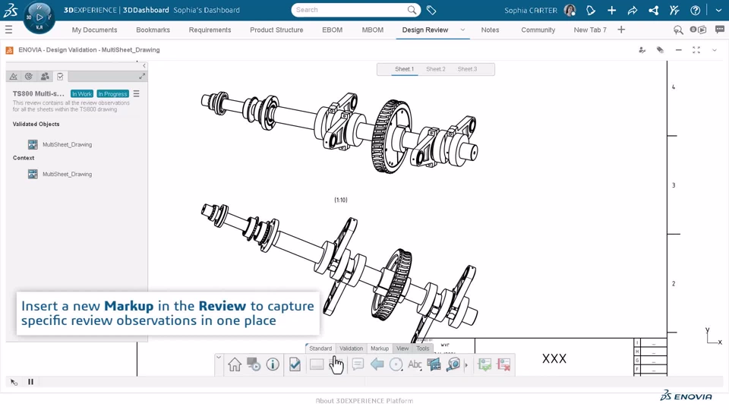Screen dimensions: 729x410
Task: Collapse the side panel with the left chevron
Action: (x=144, y=65)
